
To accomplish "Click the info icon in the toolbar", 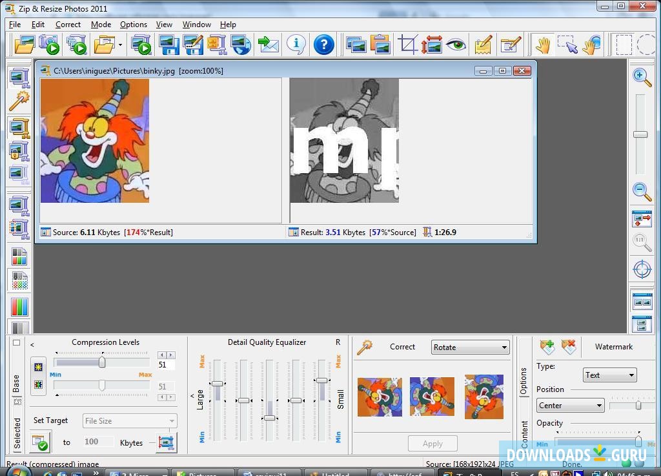I will [x=296, y=45].
